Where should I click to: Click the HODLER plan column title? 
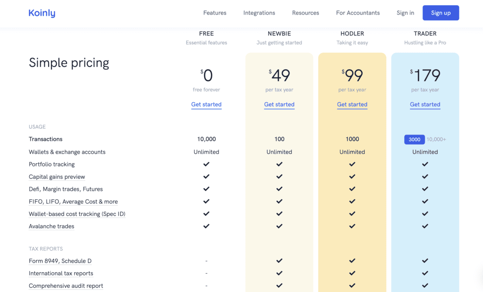pyautogui.click(x=352, y=33)
